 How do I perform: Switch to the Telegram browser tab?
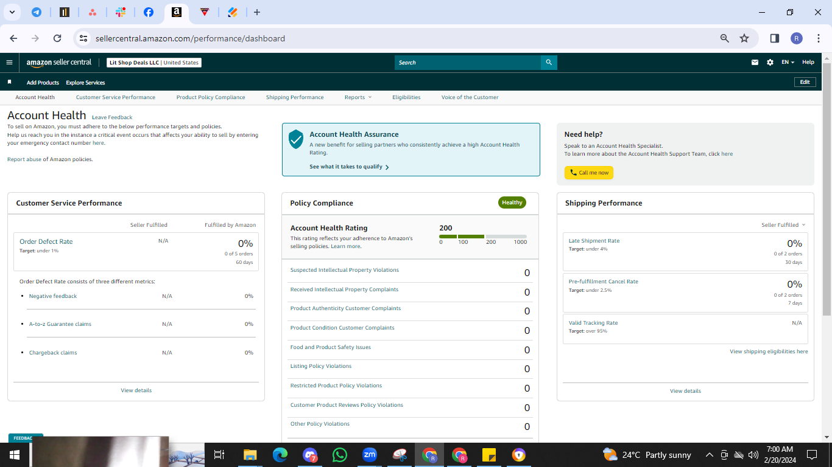(x=37, y=12)
